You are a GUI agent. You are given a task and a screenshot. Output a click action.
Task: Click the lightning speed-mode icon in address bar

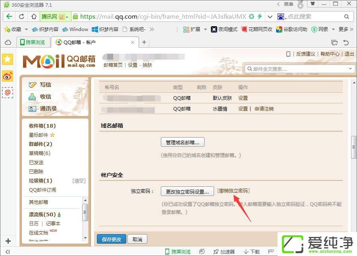[260, 16]
